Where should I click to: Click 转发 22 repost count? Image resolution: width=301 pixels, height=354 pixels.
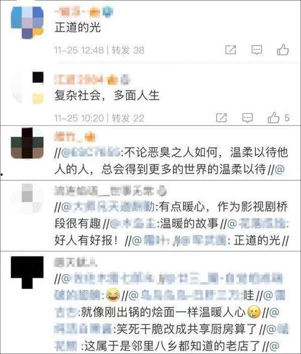[x=128, y=118]
